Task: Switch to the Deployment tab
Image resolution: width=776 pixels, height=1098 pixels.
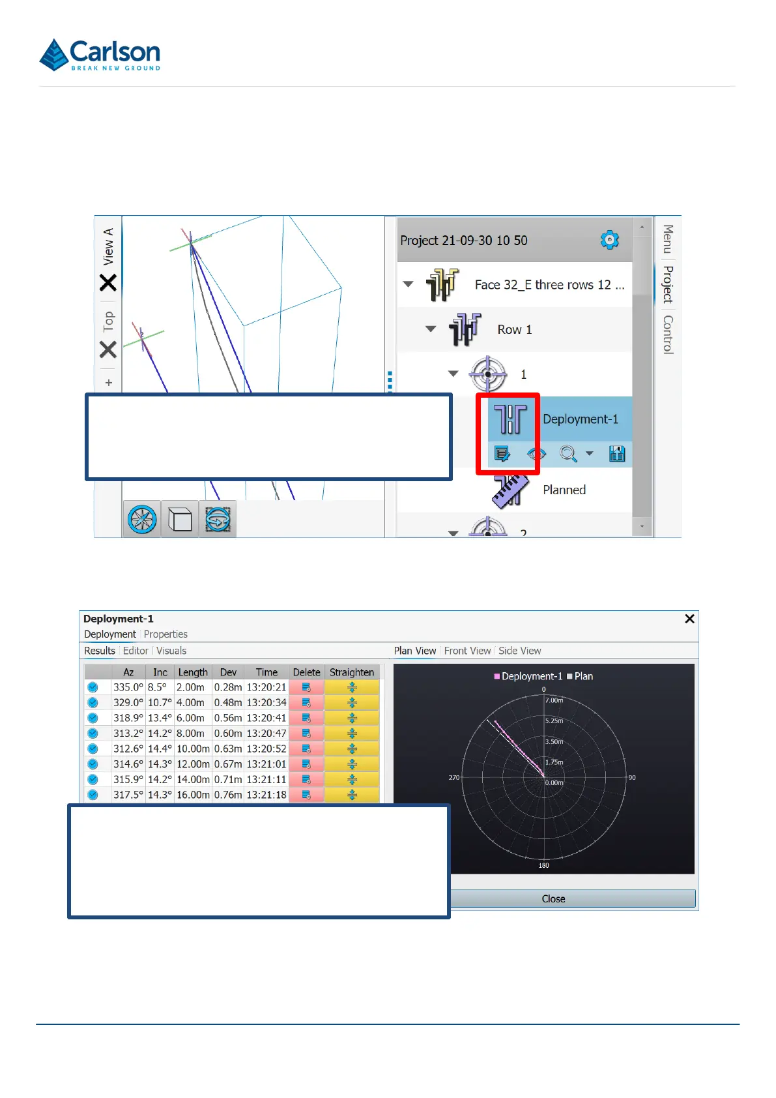Action: [x=110, y=634]
